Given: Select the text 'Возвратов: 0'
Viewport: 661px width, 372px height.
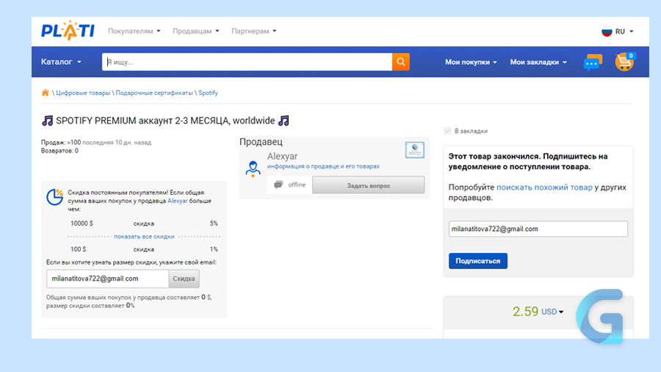Looking at the screenshot, I should click(x=59, y=151).
